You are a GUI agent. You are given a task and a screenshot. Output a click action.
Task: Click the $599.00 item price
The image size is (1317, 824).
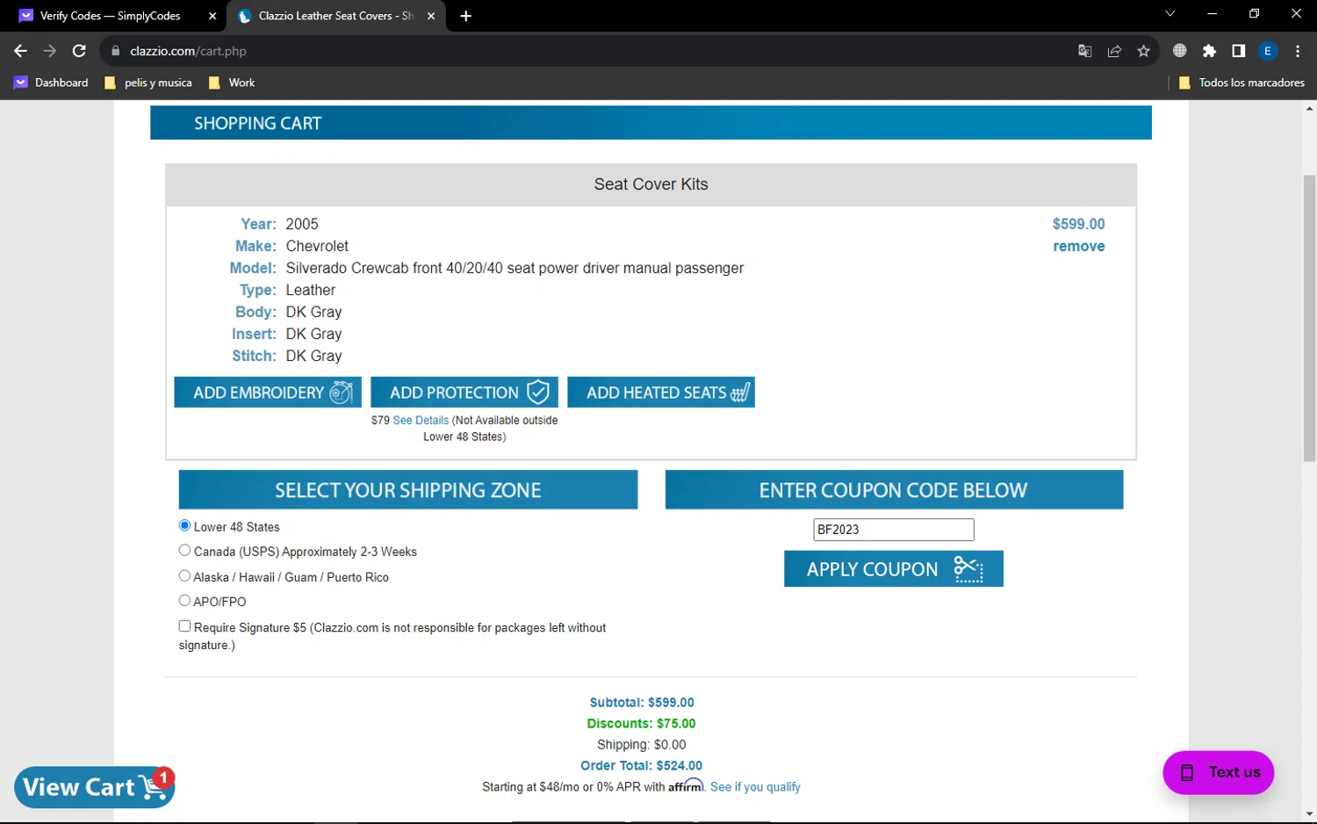(x=1079, y=224)
